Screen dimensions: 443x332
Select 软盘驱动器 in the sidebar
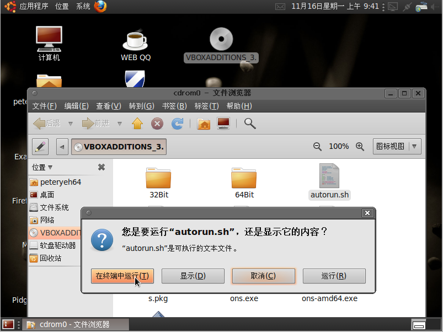(52, 245)
